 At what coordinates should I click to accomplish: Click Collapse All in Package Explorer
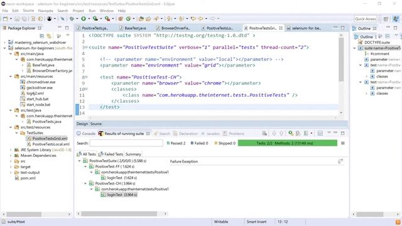click(x=42, y=36)
